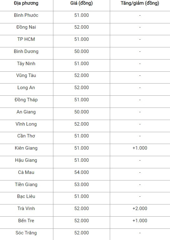
Task: Click the Tăng/giảm (đồng) column header
Action: pos(140,3)
